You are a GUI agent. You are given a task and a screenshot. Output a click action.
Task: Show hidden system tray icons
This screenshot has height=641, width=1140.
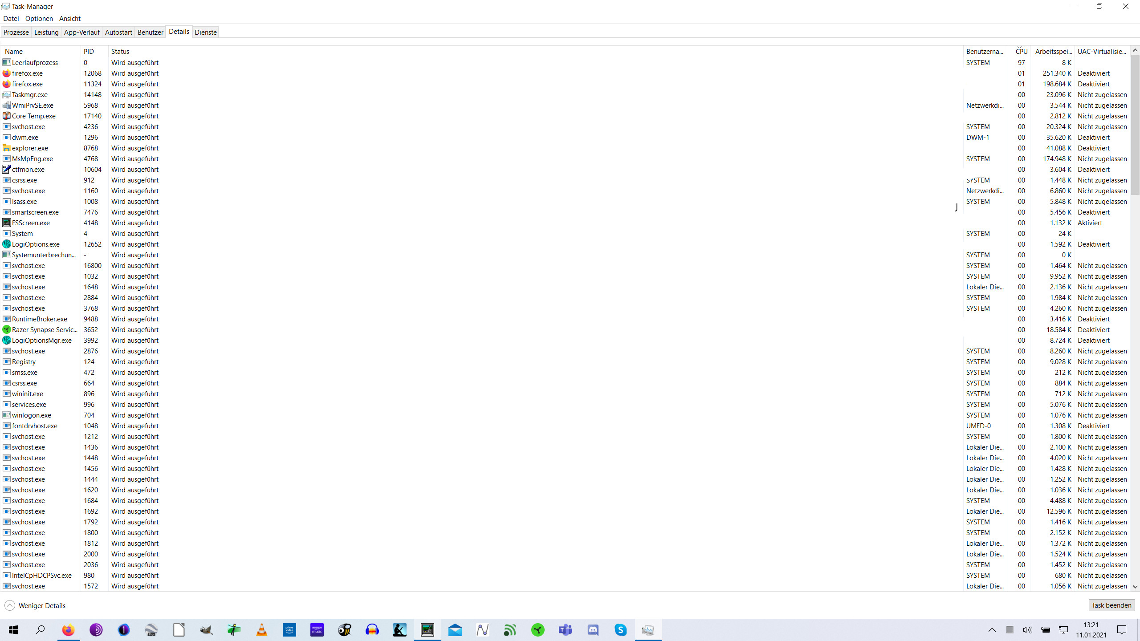[992, 630]
